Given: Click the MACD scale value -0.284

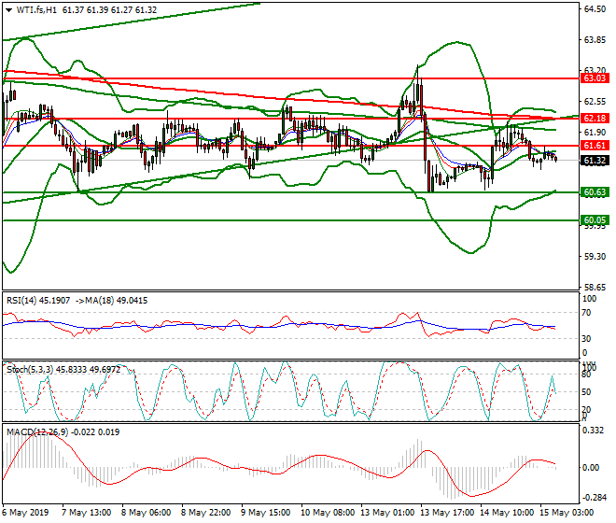Looking at the screenshot, I should click(594, 498).
